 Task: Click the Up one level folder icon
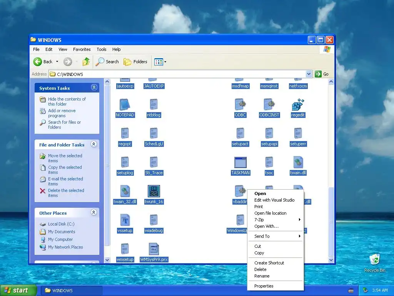click(86, 62)
